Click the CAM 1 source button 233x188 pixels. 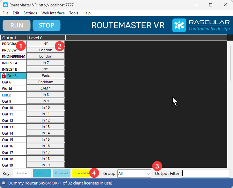click(46, 88)
